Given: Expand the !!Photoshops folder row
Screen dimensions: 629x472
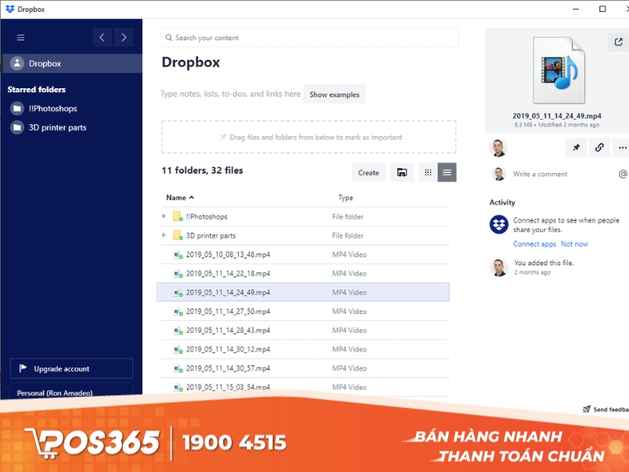Looking at the screenshot, I should point(165,216).
